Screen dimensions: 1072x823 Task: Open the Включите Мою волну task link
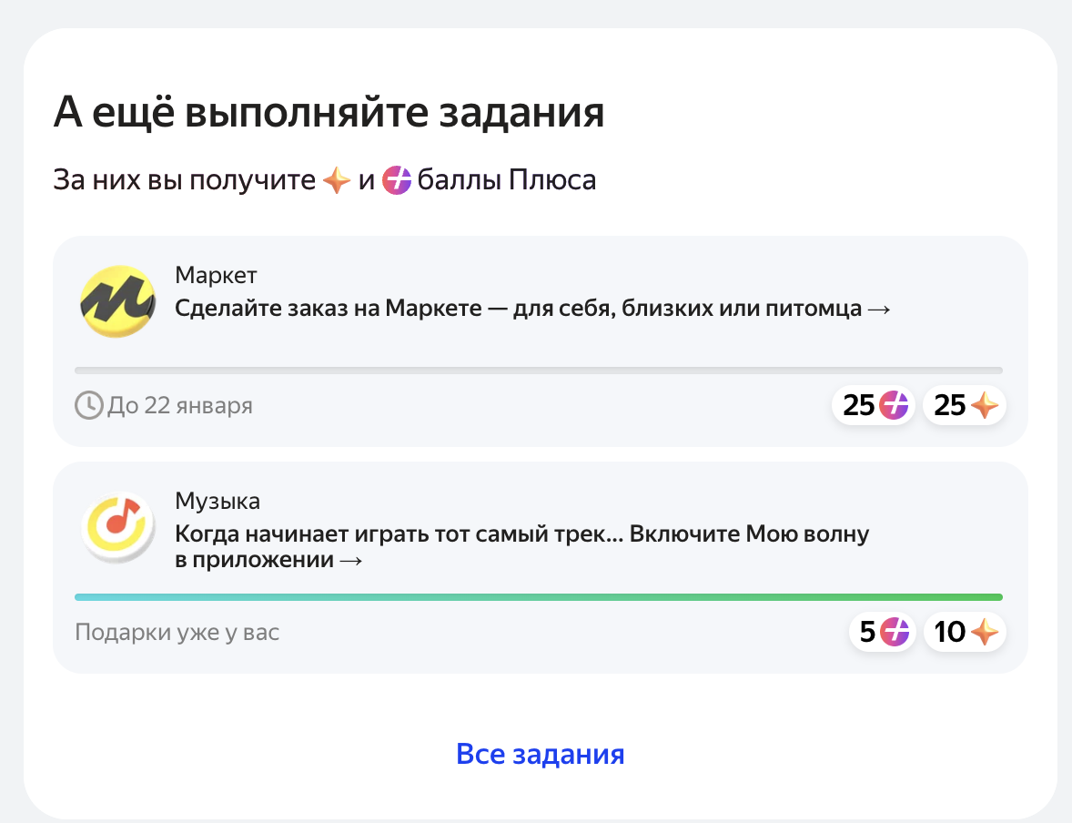coord(522,546)
